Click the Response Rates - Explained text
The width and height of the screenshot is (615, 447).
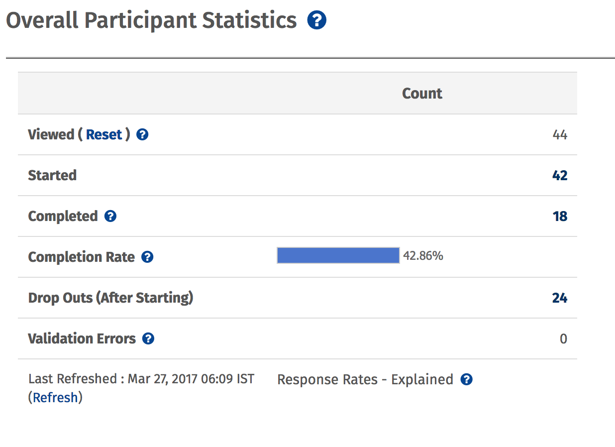click(365, 379)
